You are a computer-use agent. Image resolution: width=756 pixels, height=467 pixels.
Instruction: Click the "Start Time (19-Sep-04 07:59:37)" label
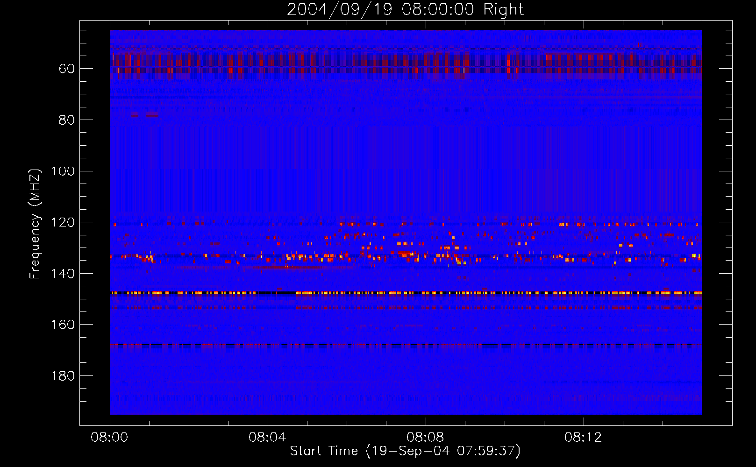click(405, 451)
